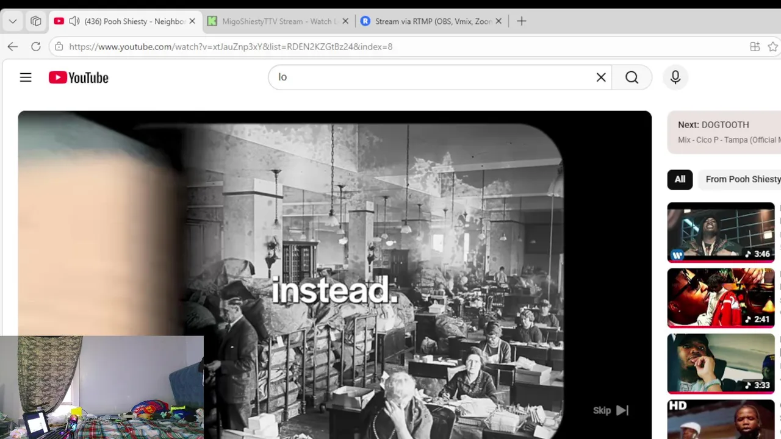The image size is (781, 439).
Task: Close the Stream via RTMP tab
Action: 498,21
